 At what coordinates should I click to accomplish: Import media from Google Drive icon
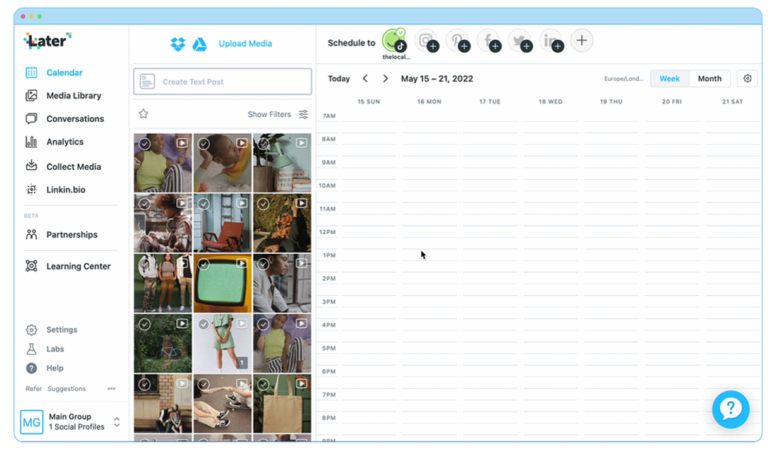[x=200, y=44]
